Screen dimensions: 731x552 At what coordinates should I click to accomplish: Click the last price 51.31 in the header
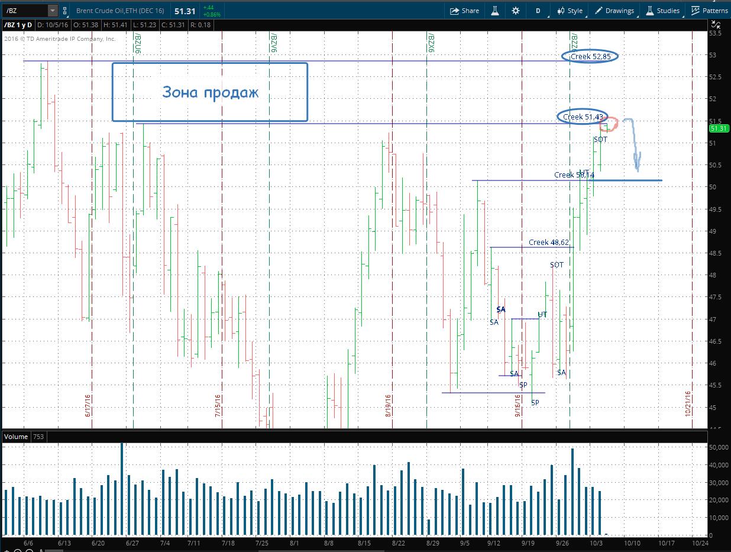(185, 11)
